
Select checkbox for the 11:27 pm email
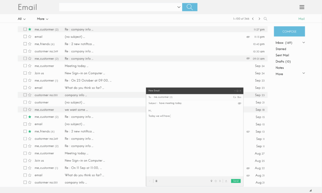point(25,29)
